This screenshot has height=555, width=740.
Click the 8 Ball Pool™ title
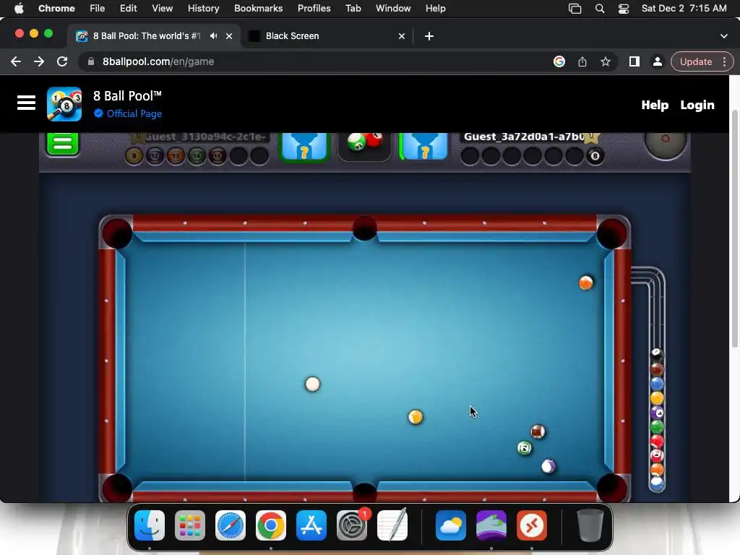coord(127,96)
